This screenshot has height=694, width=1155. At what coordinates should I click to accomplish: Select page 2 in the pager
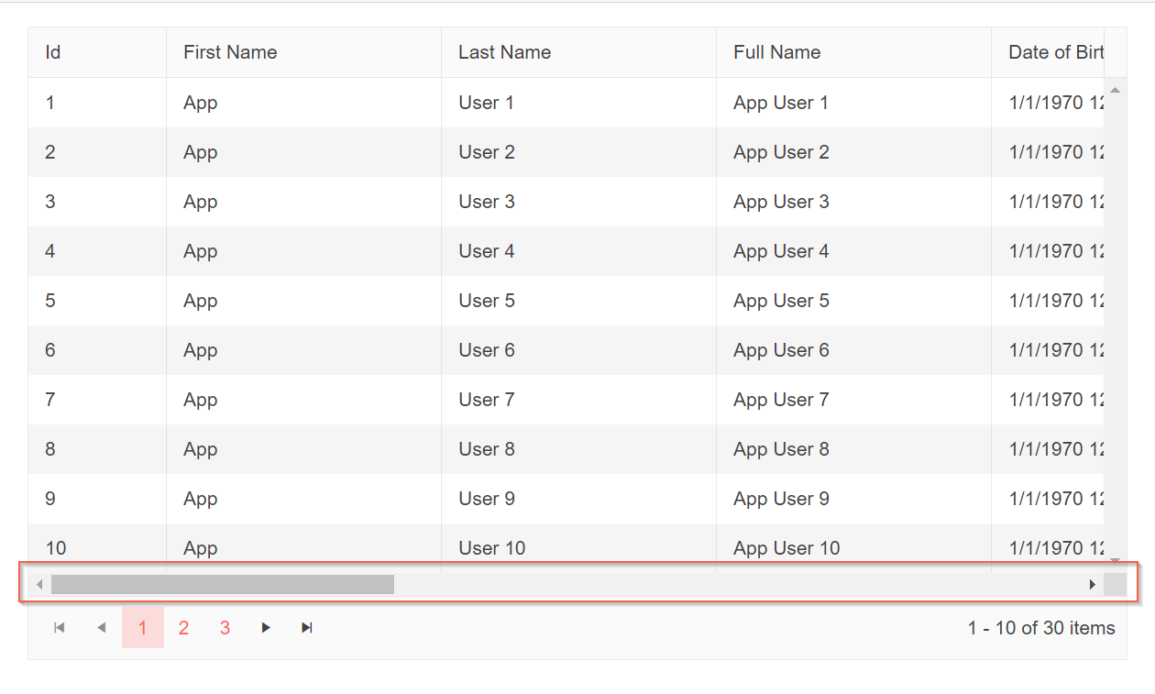[x=183, y=627]
